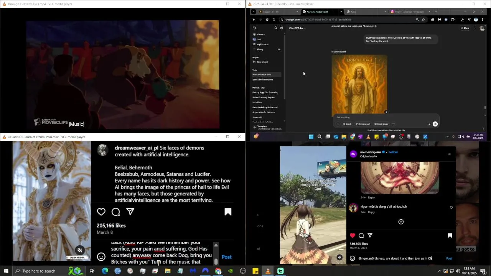Open the three-dot menu on memesforjesus post
This screenshot has width=491, height=276.
tap(449, 154)
